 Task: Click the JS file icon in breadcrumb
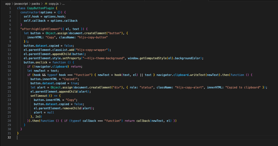(x=46, y=4)
